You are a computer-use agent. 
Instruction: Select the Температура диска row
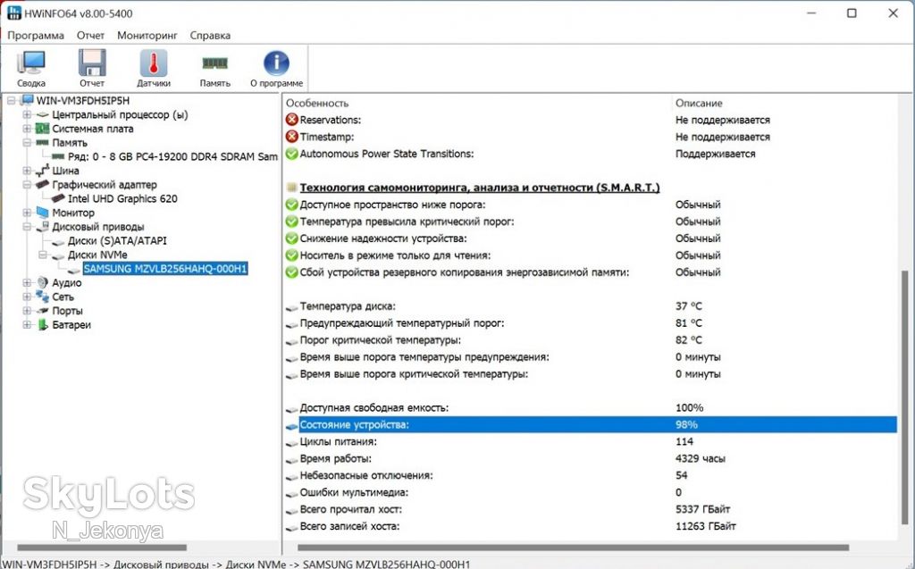click(591, 305)
